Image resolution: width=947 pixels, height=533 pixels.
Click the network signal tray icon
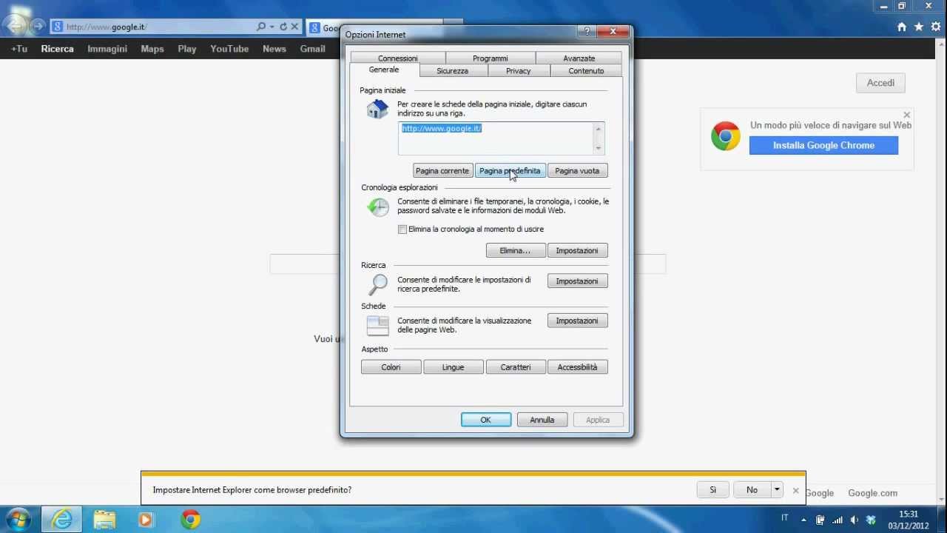coord(837,520)
